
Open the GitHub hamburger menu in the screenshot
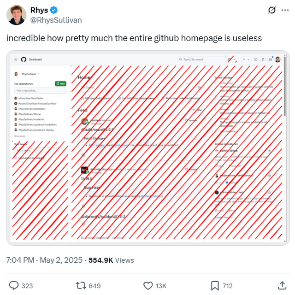tap(16, 59)
